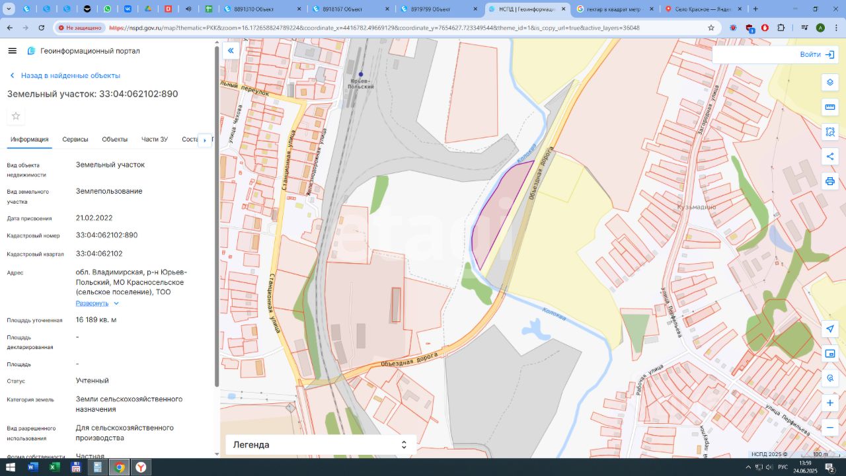
Task: Open the hamburger menu of the geoportal
Action: click(x=12, y=51)
